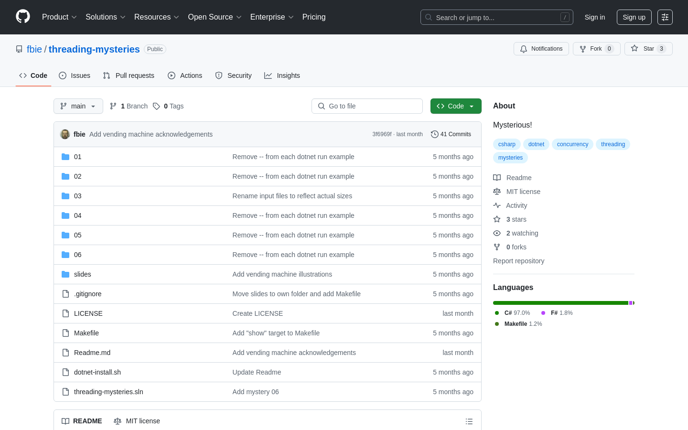
Task: Open the 'Add mystery 06' commit message
Action: pos(256,392)
